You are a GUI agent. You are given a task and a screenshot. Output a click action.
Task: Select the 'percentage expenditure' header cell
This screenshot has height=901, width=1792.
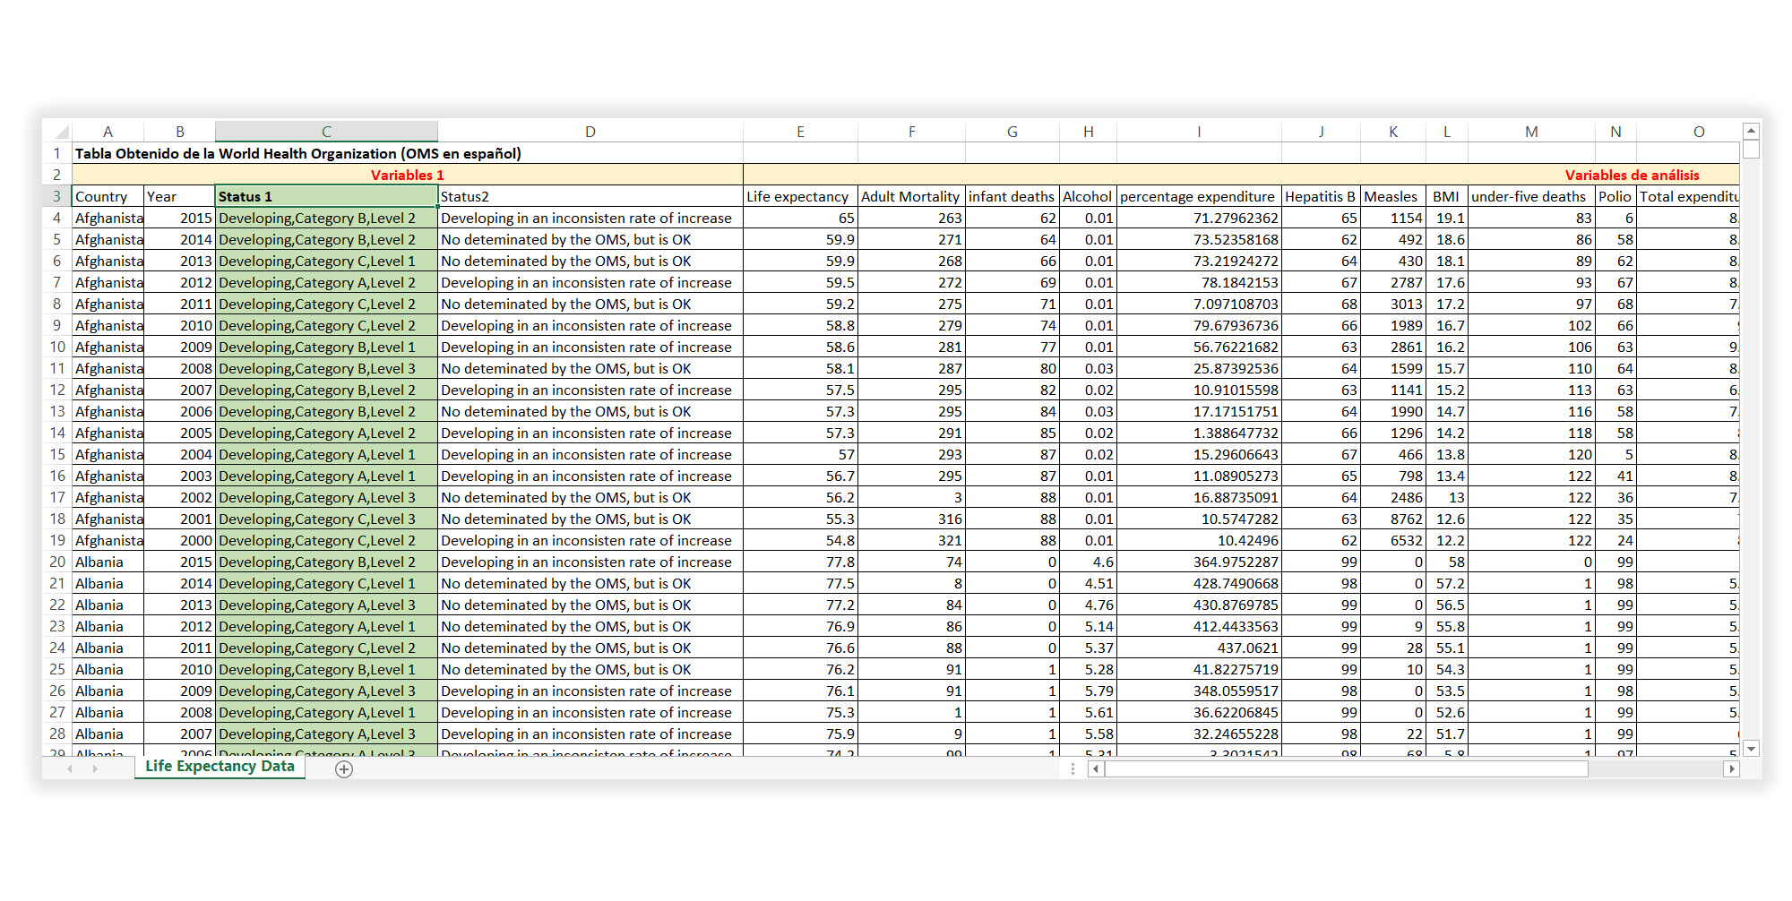pyautogui.click(x=1199, y=196)
